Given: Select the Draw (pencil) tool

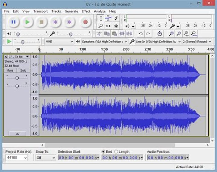Looking at the screenshot, I should 116,18.
